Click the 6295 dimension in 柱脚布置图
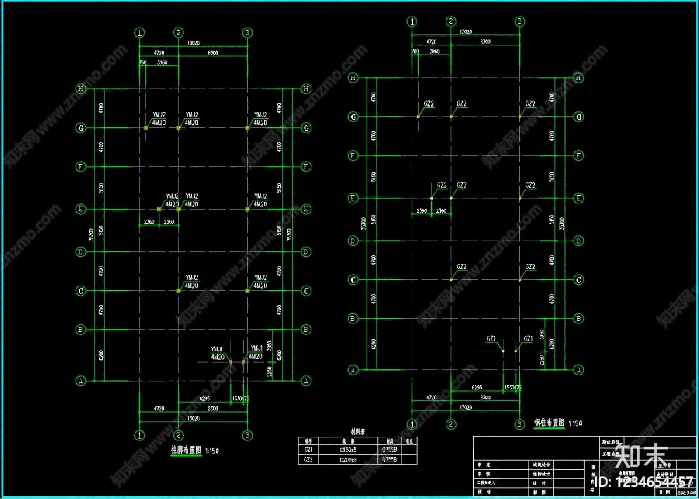The width and height of the screenshot is (699, 499). tap(204, 399)
